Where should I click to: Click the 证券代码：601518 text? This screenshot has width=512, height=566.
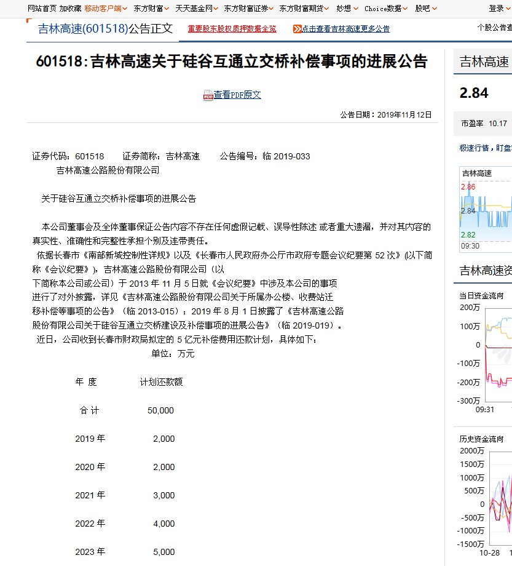(68, 156)
